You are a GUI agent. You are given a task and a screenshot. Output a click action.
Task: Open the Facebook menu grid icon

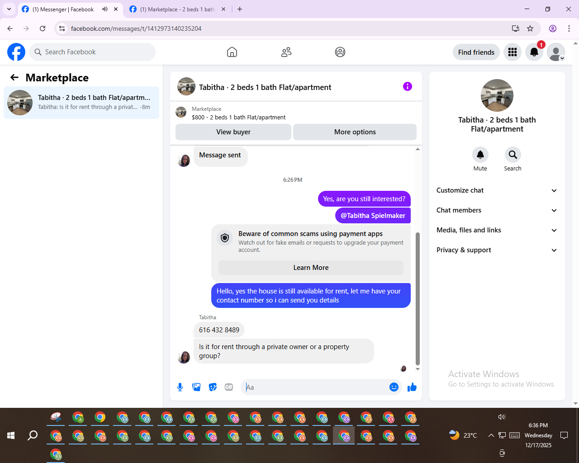click(x=513, y=52)
